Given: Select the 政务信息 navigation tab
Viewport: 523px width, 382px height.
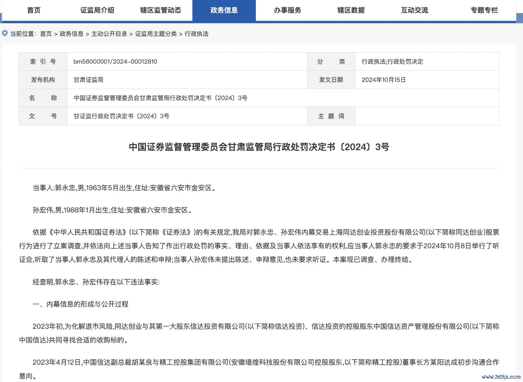Looking at the screenshot, I should pyautogui.click(x=224, y=10).
